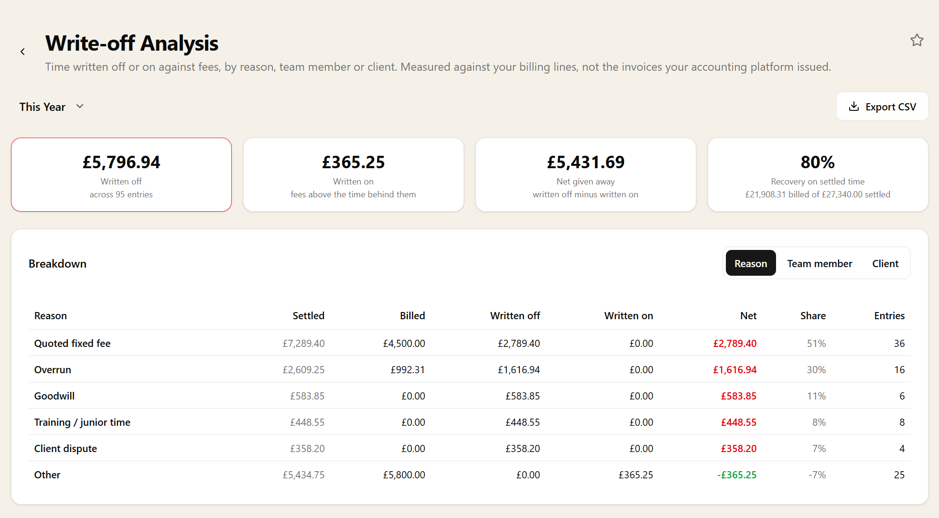Viewport: 939px width, 518px height.
Task: Export the report as CSV
Action: pos(882,107)
